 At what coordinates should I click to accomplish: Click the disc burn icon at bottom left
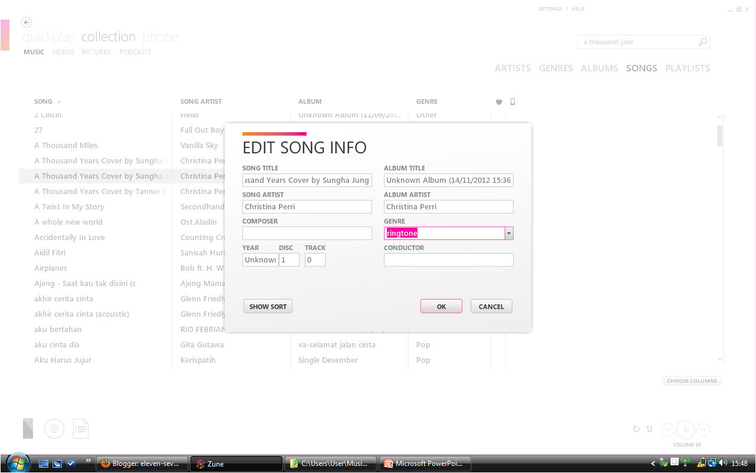click(x=54, y=429)
